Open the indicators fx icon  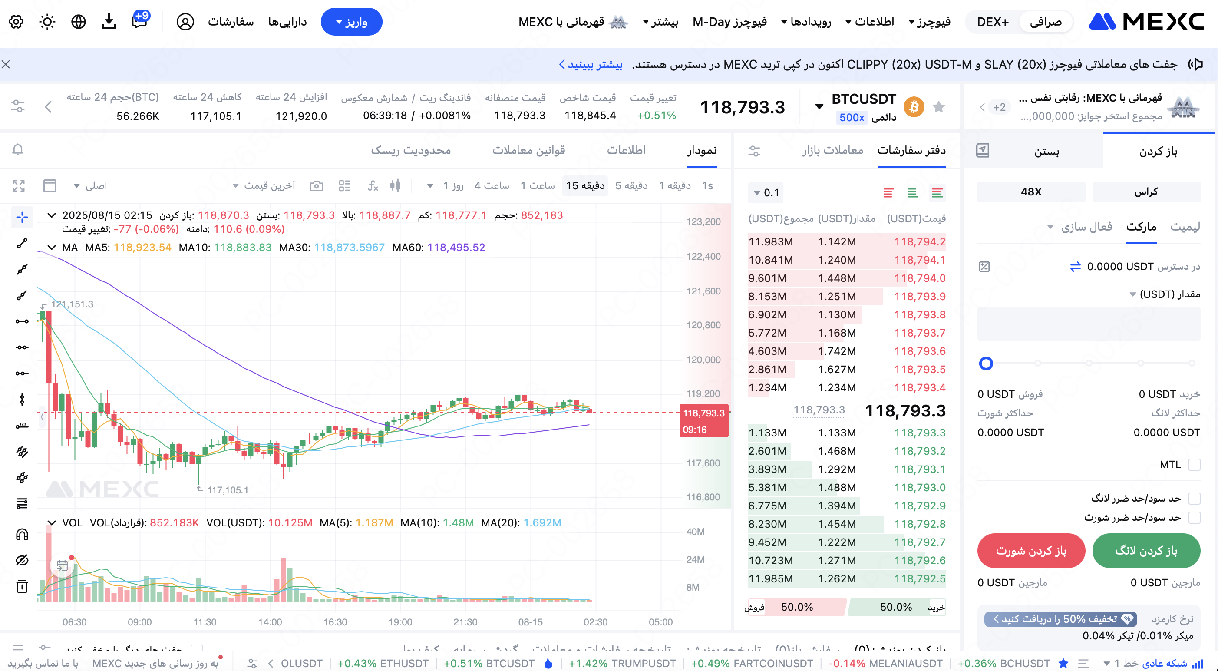point(373,186)
